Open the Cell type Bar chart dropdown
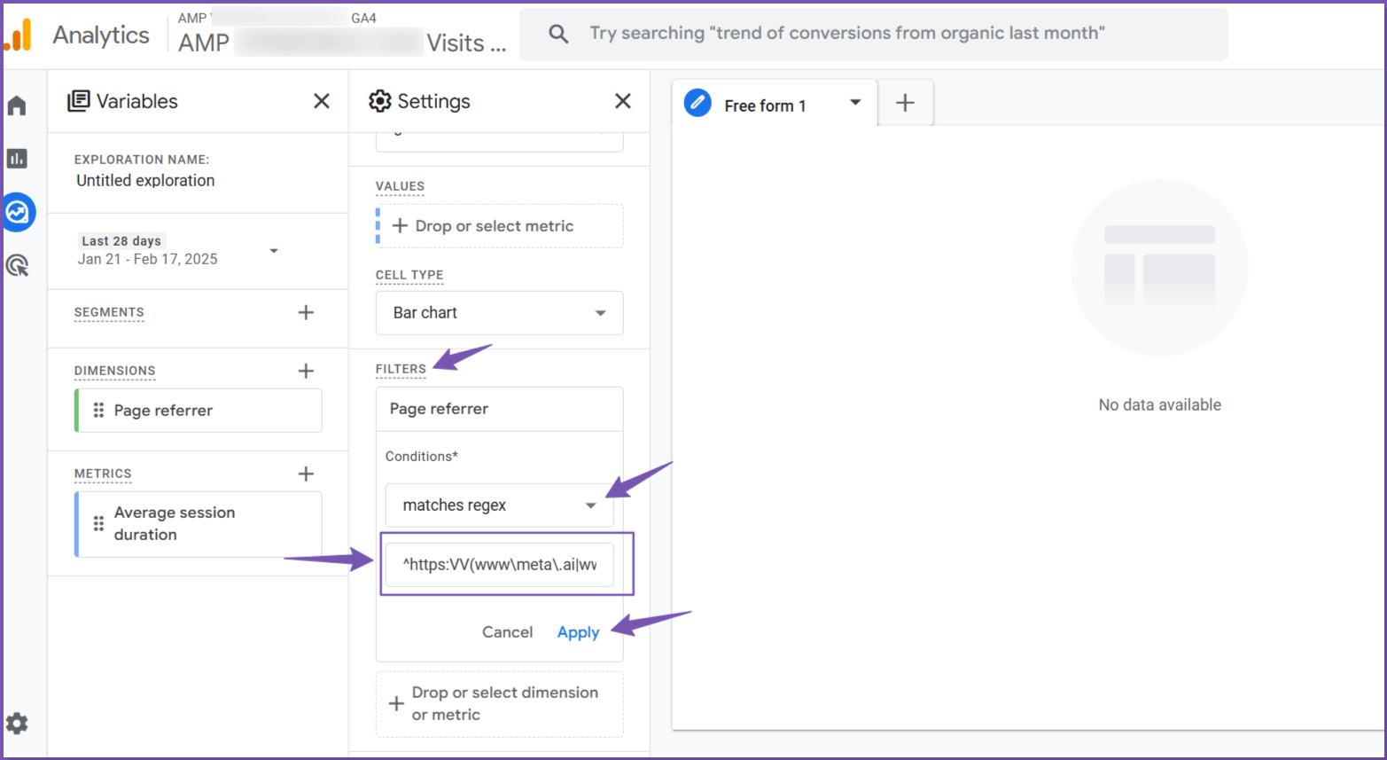The width and height of the screenshot is (1387, 760). (499, 313)
